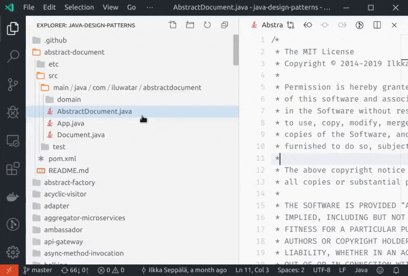Open the Source Control view
Viewport: 408px width, 276px height.
click(13, 85)
